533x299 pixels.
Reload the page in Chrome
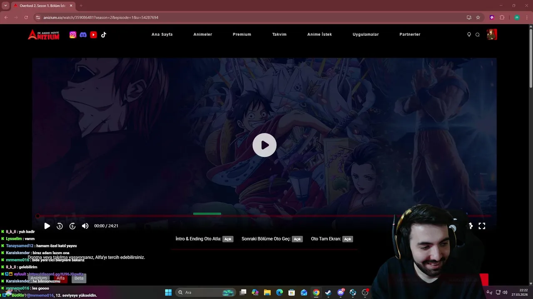point(26,17)
